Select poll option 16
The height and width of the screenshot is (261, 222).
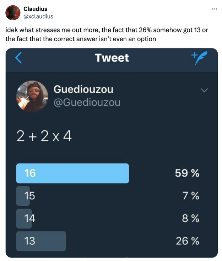point(72,173)
